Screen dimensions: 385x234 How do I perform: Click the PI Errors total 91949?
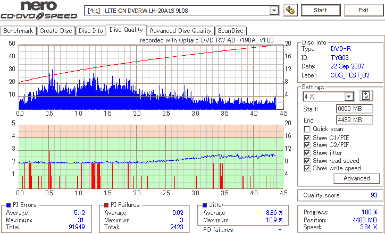point(77,227)
